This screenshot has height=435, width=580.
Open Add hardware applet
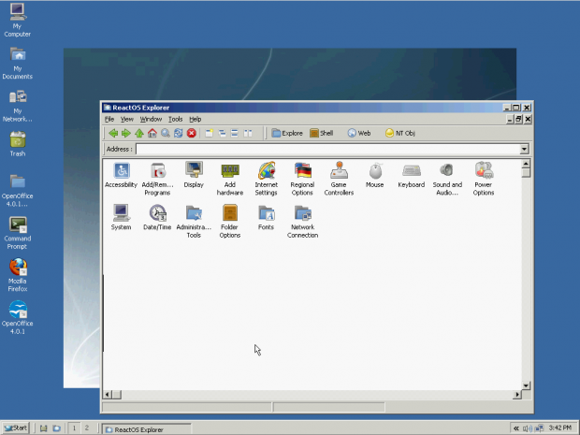click(x=230, y=171)
